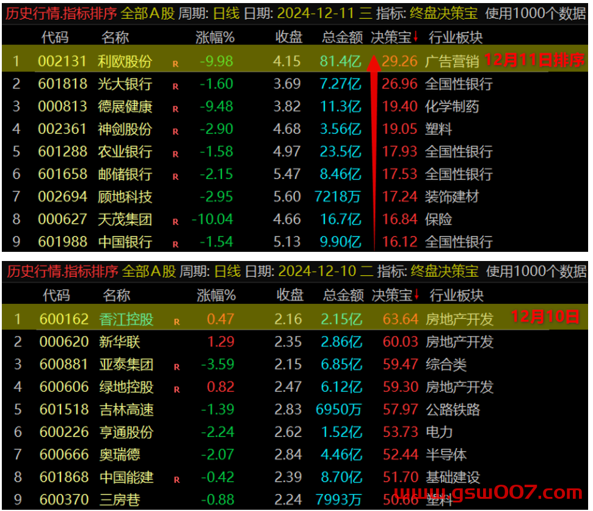Screen dimensions: 593x511
Task: Click industry 公路铁路
Action: point(453,410)
